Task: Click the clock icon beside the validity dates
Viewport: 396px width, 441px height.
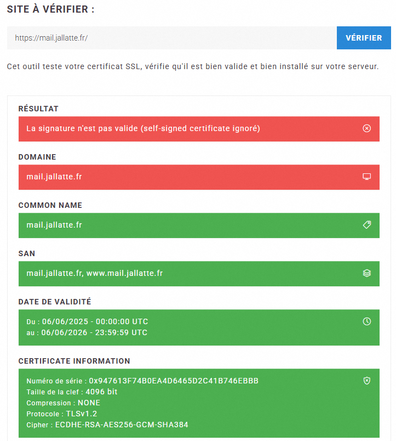Action: (367, 321)
